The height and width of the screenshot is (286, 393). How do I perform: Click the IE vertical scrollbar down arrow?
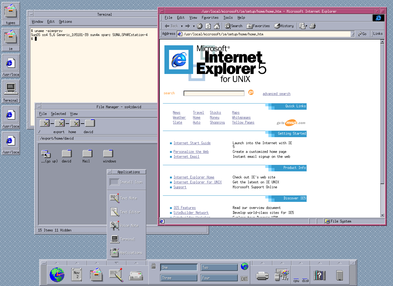coord(382,215)
